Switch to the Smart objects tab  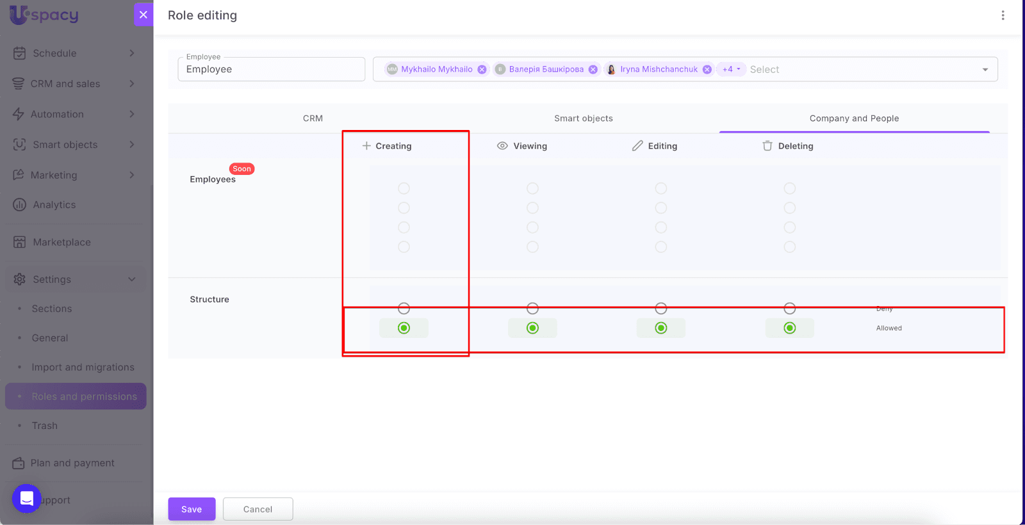coord(583,118)
